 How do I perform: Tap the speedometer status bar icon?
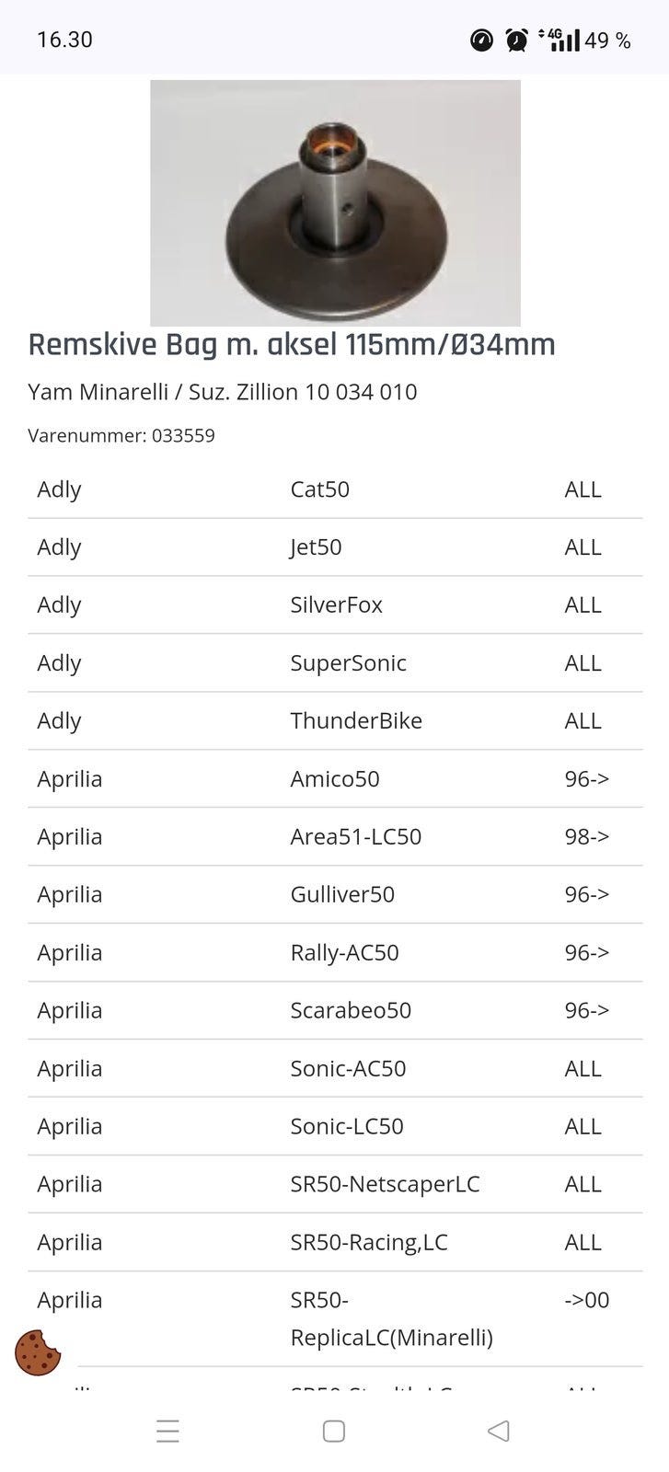[481, 40]
